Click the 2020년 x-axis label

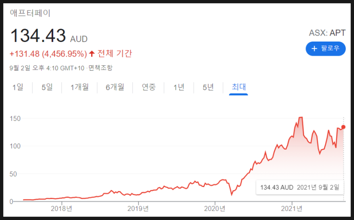tap(215, 209)
